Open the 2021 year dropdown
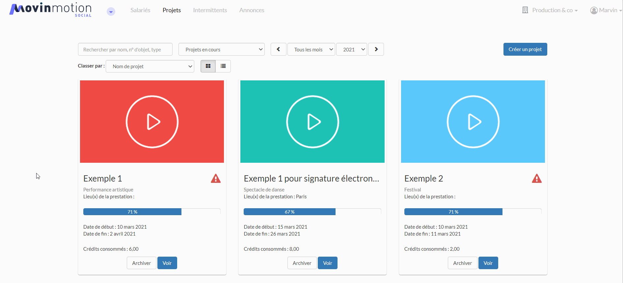This screenshot has height=283, width=623. [352, 49]
